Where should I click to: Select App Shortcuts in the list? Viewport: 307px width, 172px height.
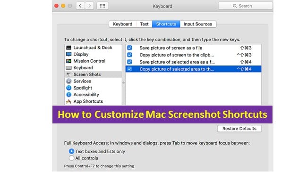tap(93, 101)
